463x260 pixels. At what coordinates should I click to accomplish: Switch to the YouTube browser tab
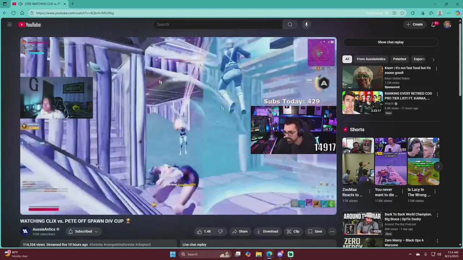pyautogui.click(x=39, y=4)
